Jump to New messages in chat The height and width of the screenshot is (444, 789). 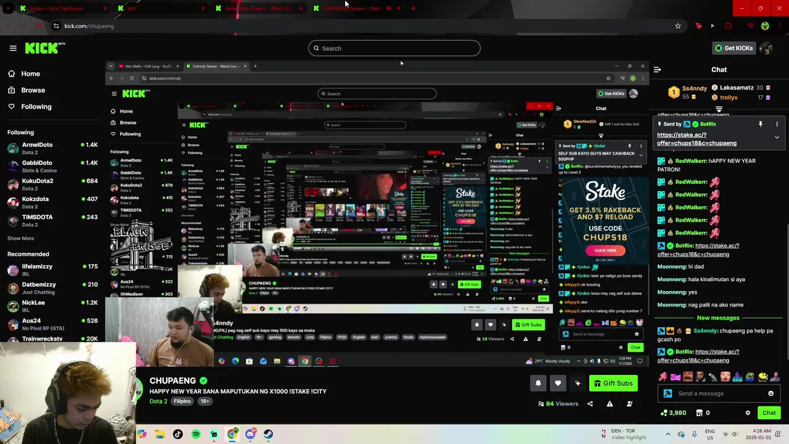tap(718, 318)
